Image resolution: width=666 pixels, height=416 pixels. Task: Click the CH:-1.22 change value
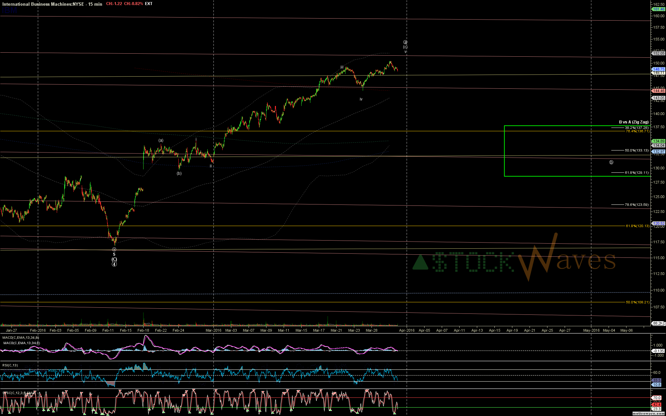tap(114, 4)
